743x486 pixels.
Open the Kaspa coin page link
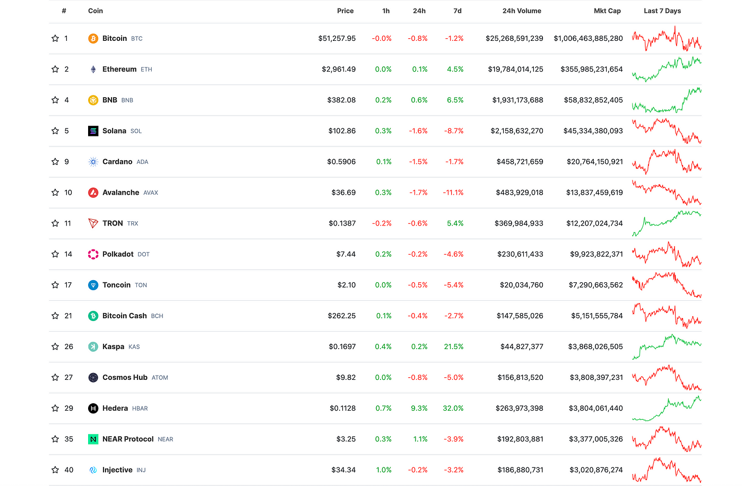(x=113, y=346)
